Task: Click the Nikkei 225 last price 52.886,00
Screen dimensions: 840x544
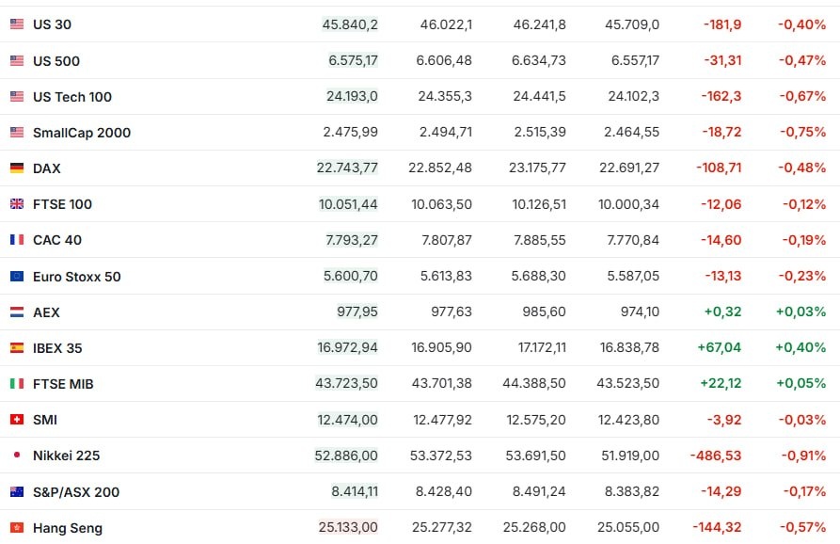Action: point(346,456)
